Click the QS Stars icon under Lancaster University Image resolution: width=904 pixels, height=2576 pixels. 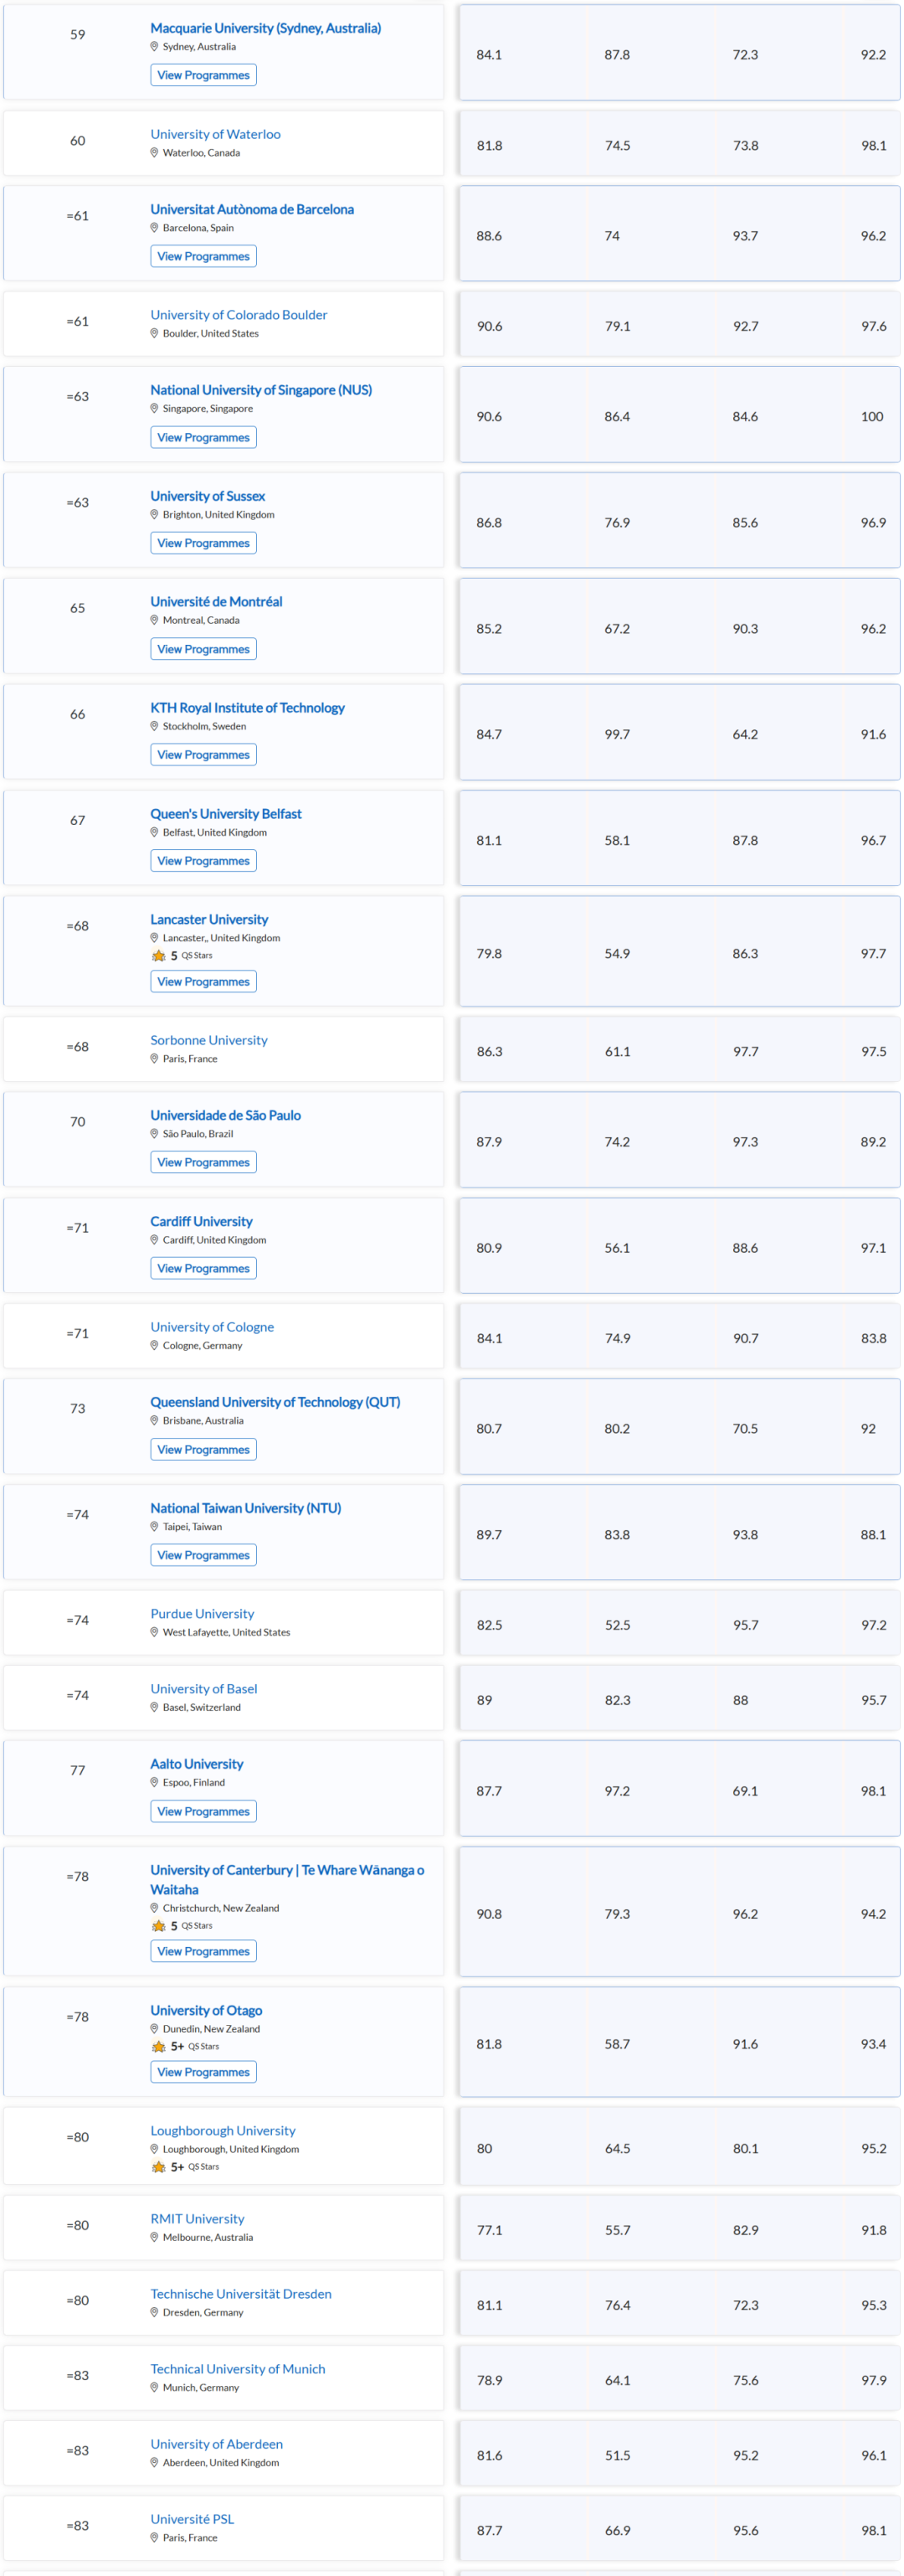point(158,955)
